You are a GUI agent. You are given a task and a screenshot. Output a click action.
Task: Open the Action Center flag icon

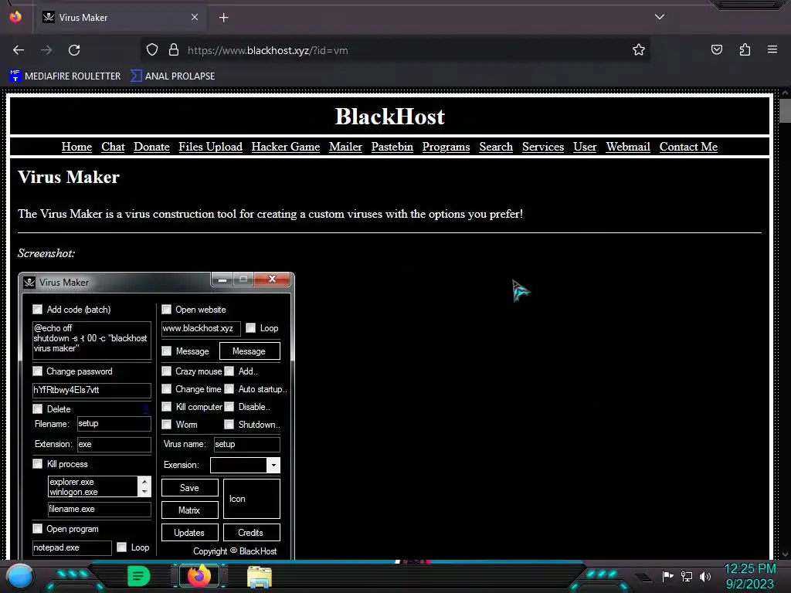[667, 576]
